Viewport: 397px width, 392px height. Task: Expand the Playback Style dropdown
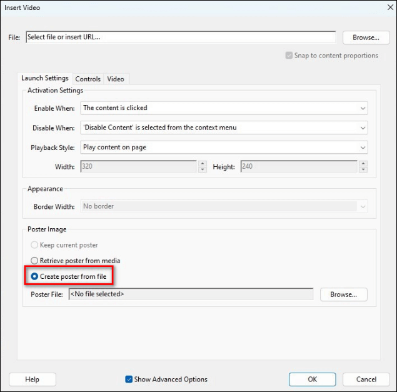click(x=224, y=148)
